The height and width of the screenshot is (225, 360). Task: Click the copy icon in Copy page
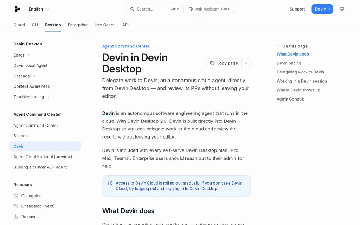click(212, 63)
